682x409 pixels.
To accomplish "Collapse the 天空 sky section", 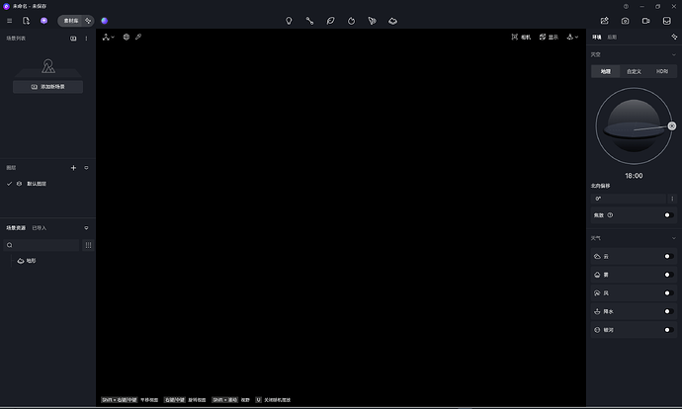I will click(x=672, y=54).
